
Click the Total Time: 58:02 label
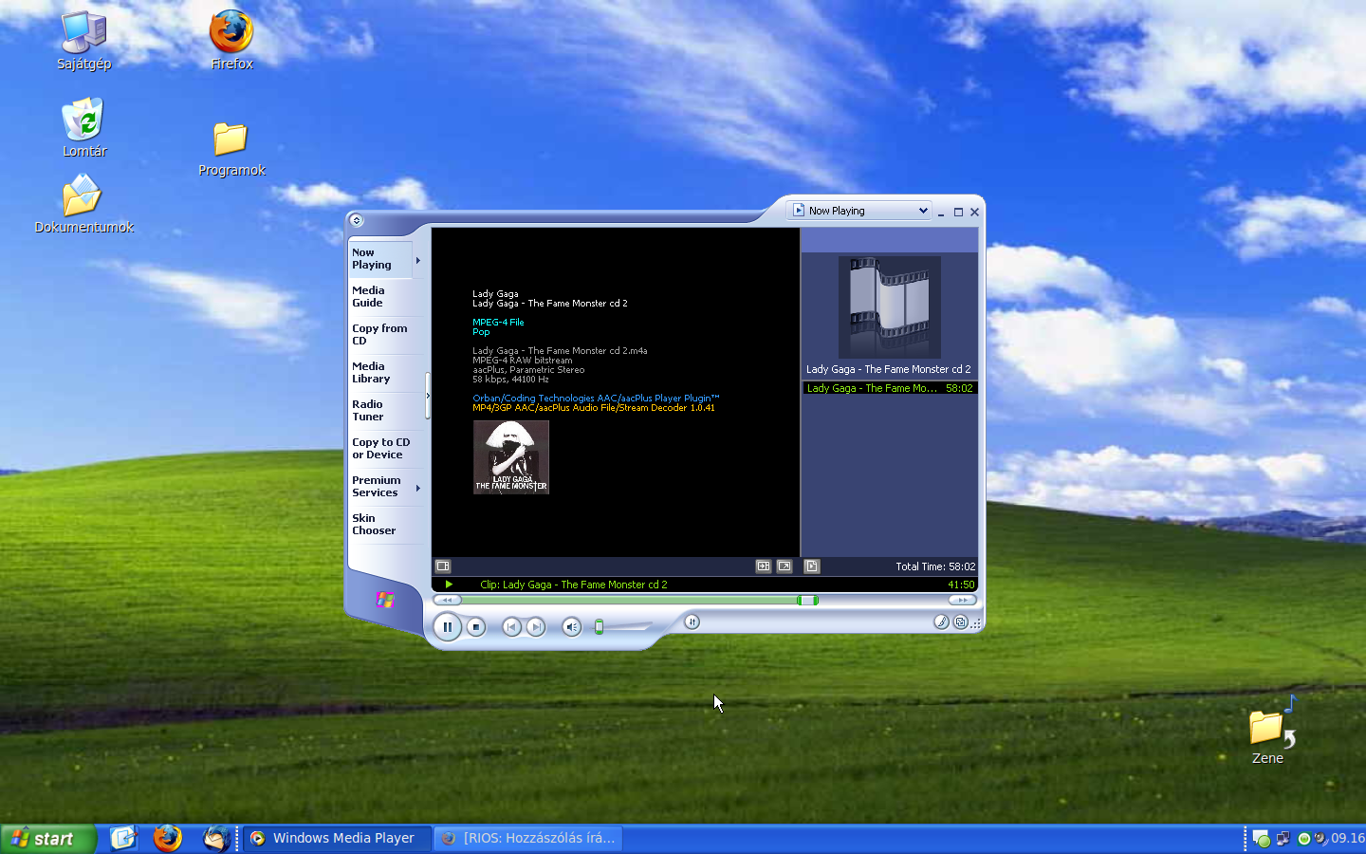(x=935, y=566)
